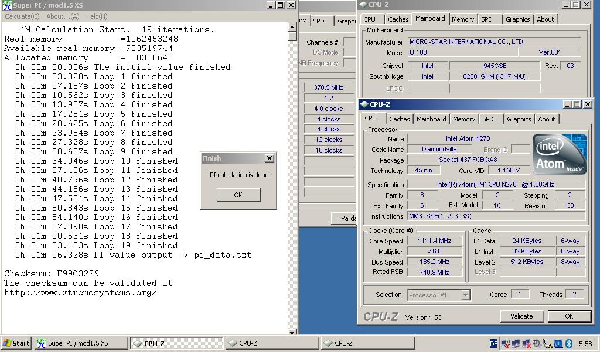
Task: Open the Help(H) menu in Super PI
Action: click(97, 16)
